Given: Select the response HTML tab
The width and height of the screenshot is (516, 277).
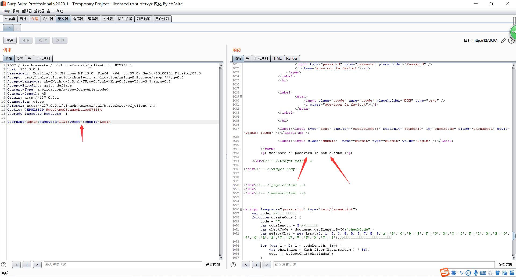Looking at the screenshot, I should tap(277, 58).
